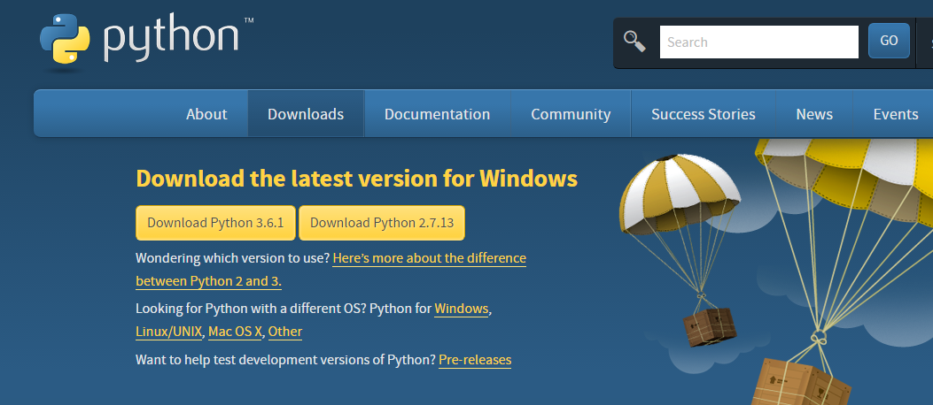The height and width of the screenshot is (405, 933).
Task: Click Download Python 3.6.1 button
Action: [x=215, y=224]
